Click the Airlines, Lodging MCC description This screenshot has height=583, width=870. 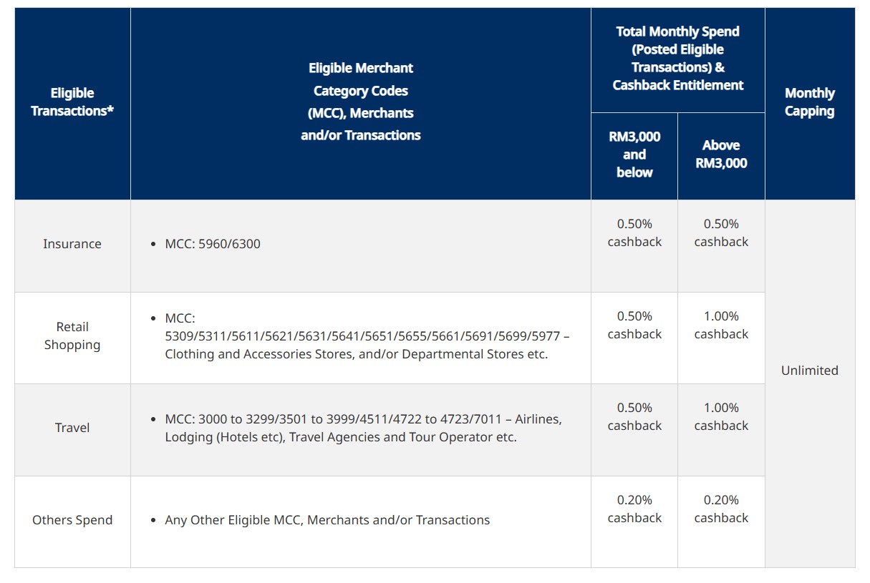coord(363,428)
